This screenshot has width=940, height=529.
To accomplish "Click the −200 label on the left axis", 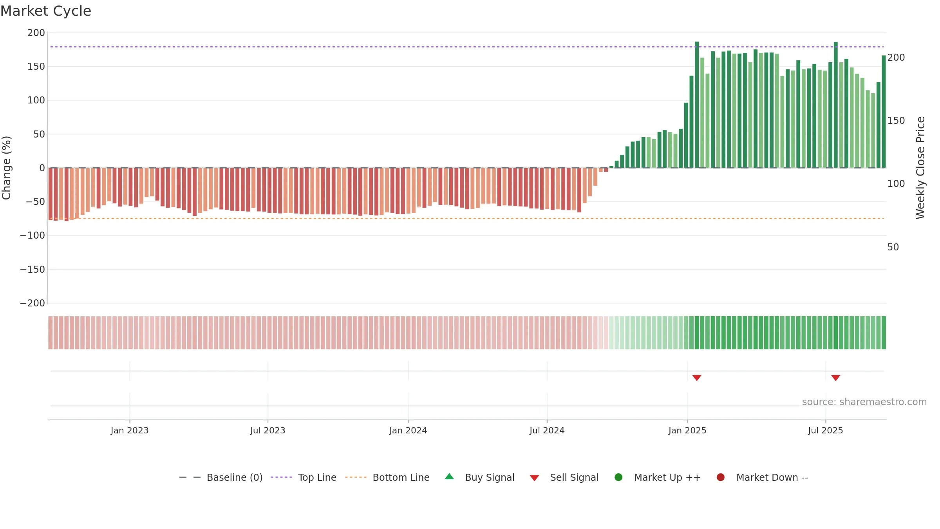I will (33, 303).
